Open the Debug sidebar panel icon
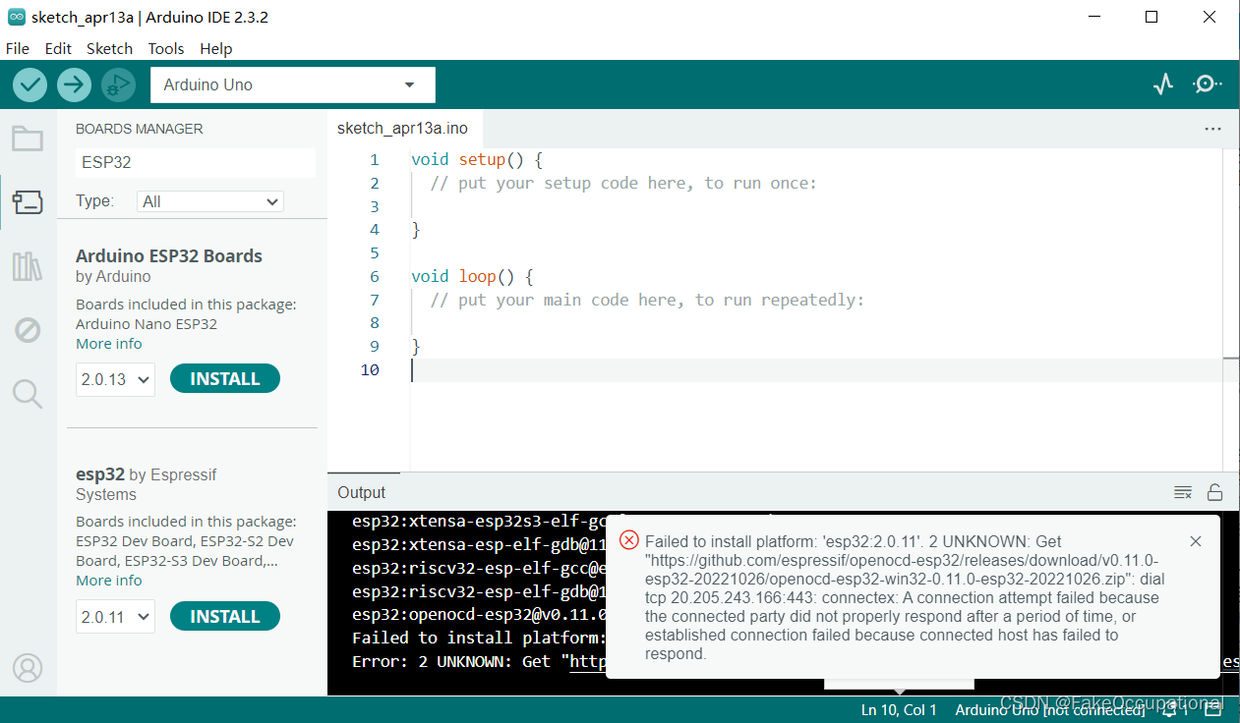 [28, 330]
